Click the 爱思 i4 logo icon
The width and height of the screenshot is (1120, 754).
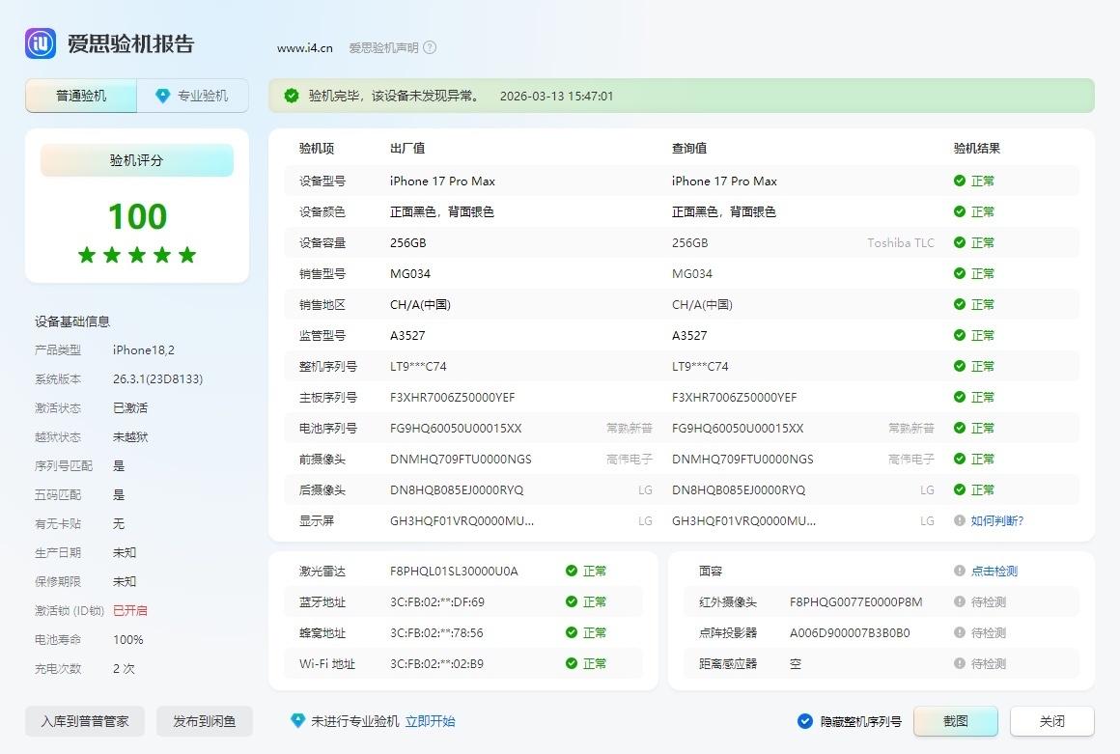(x=41, y=43)
